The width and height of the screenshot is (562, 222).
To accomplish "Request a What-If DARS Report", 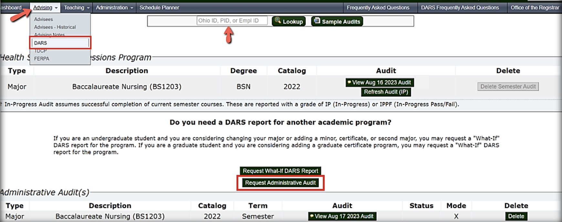I will [280, 171].
